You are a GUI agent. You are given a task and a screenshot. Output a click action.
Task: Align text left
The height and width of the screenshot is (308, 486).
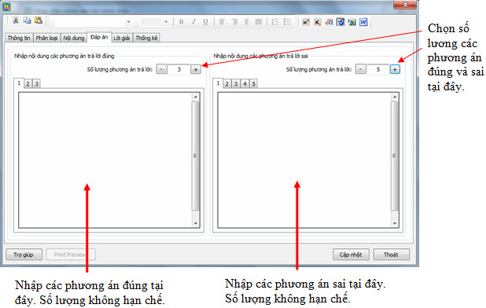coord(223,22)
